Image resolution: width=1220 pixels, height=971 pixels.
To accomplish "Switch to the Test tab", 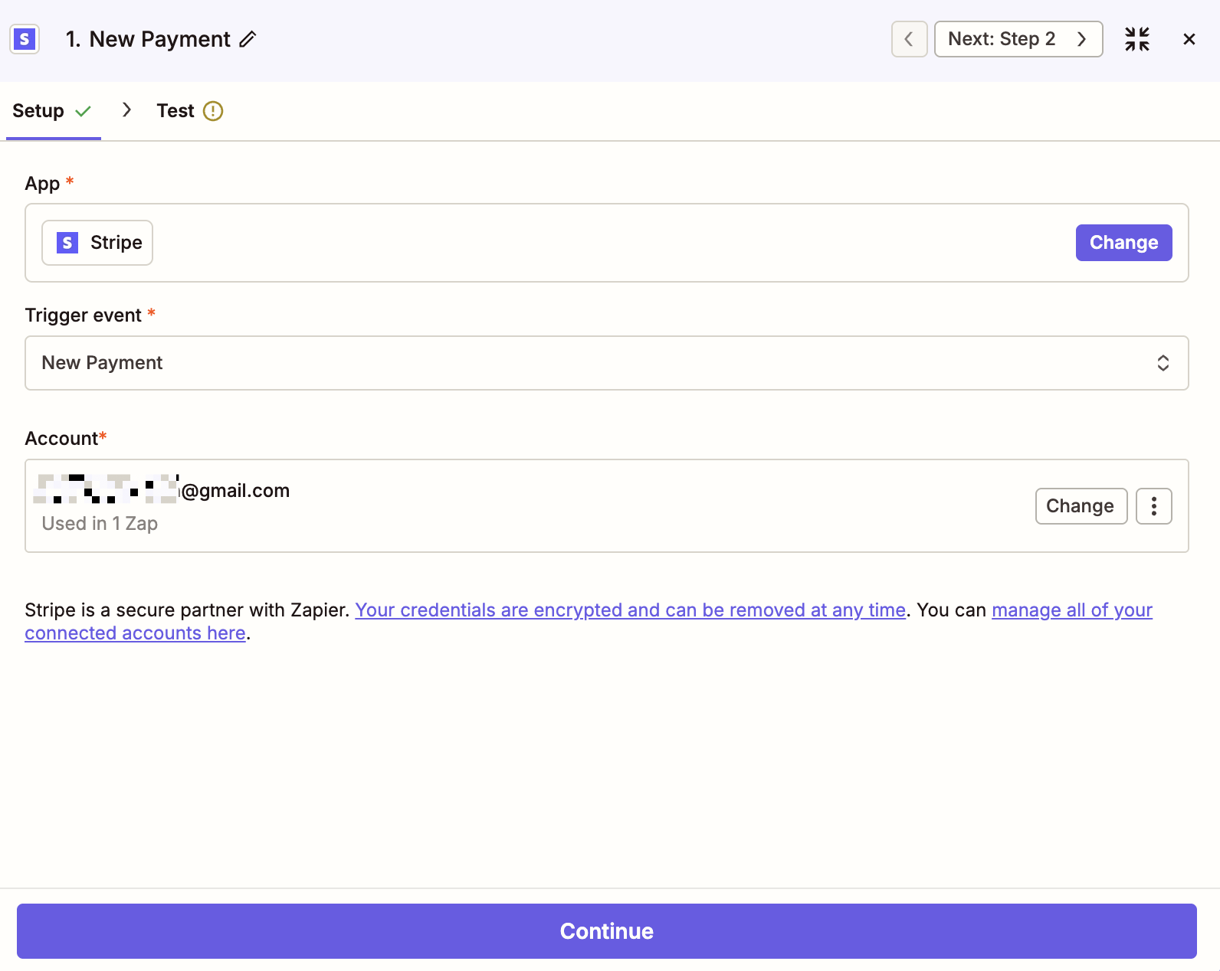I will point(189,111).
